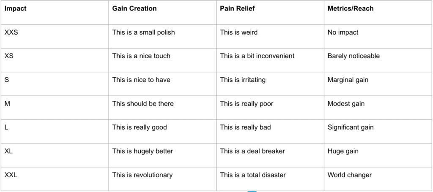Select the "This is a small polish" cell

(x=143, y=32)
